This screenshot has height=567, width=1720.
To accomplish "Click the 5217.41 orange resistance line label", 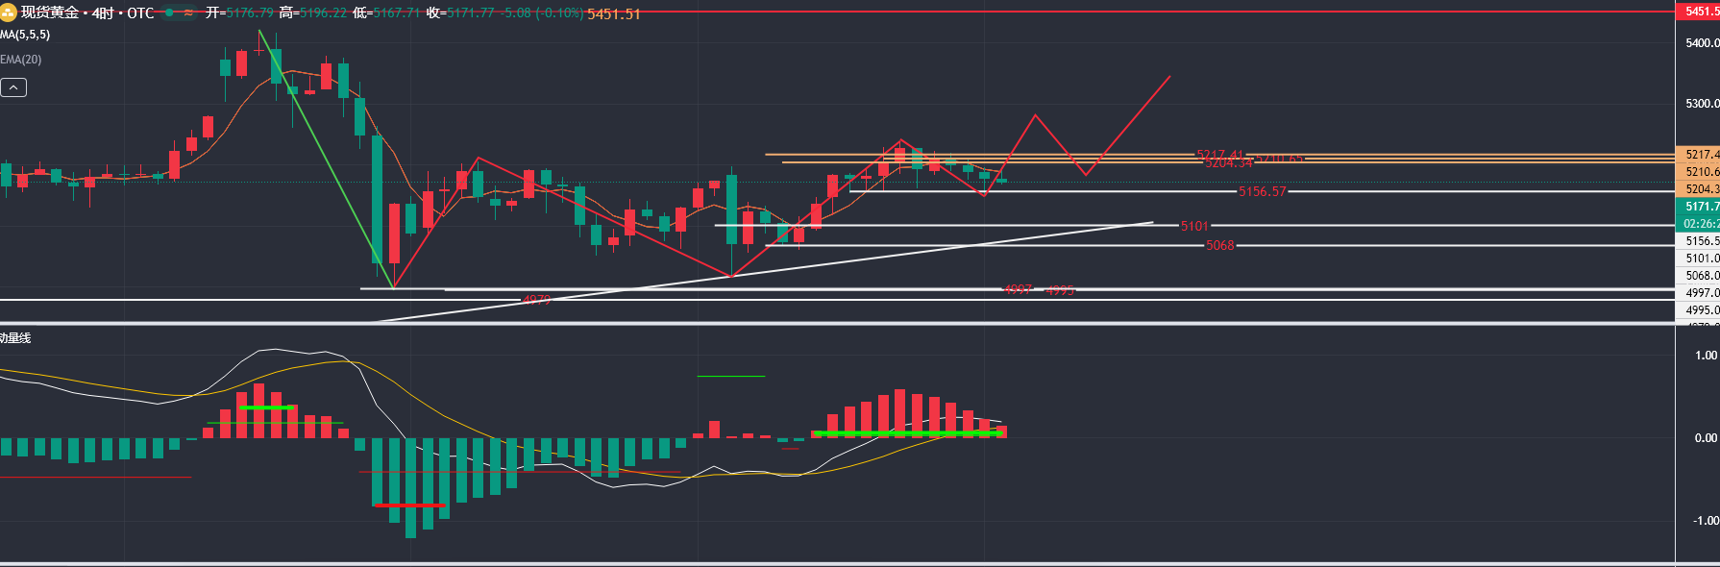I will 1218,154.
